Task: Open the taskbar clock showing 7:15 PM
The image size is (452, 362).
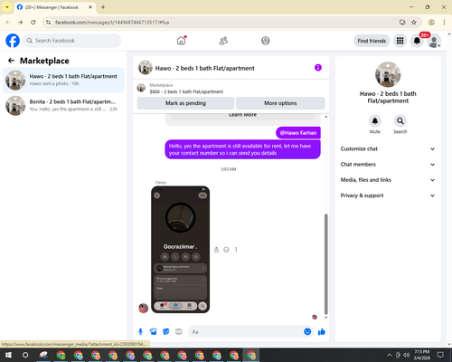Action: [x=422, y=355]
